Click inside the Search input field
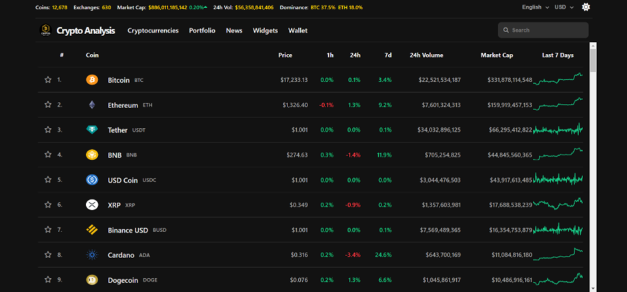The height and width of the screenshot is (292, 627). pyautogui.click(x=543, y=30)
